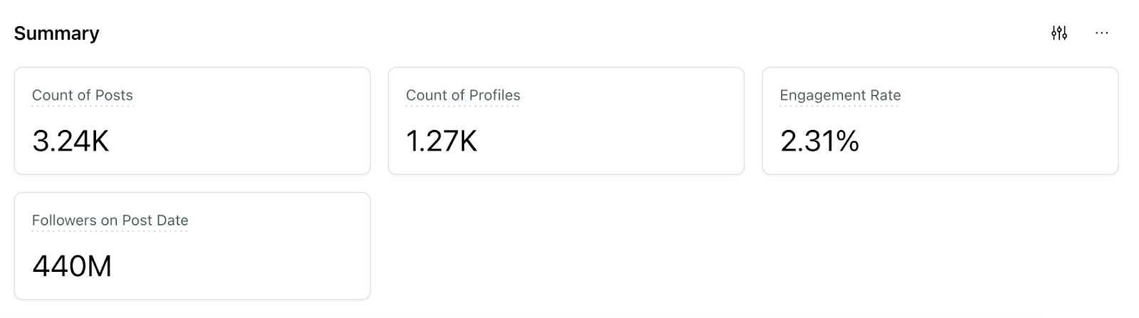Show tooltip via Followers on Post Date underline
The image size is (1139, 318).
[x=110, y=231]
